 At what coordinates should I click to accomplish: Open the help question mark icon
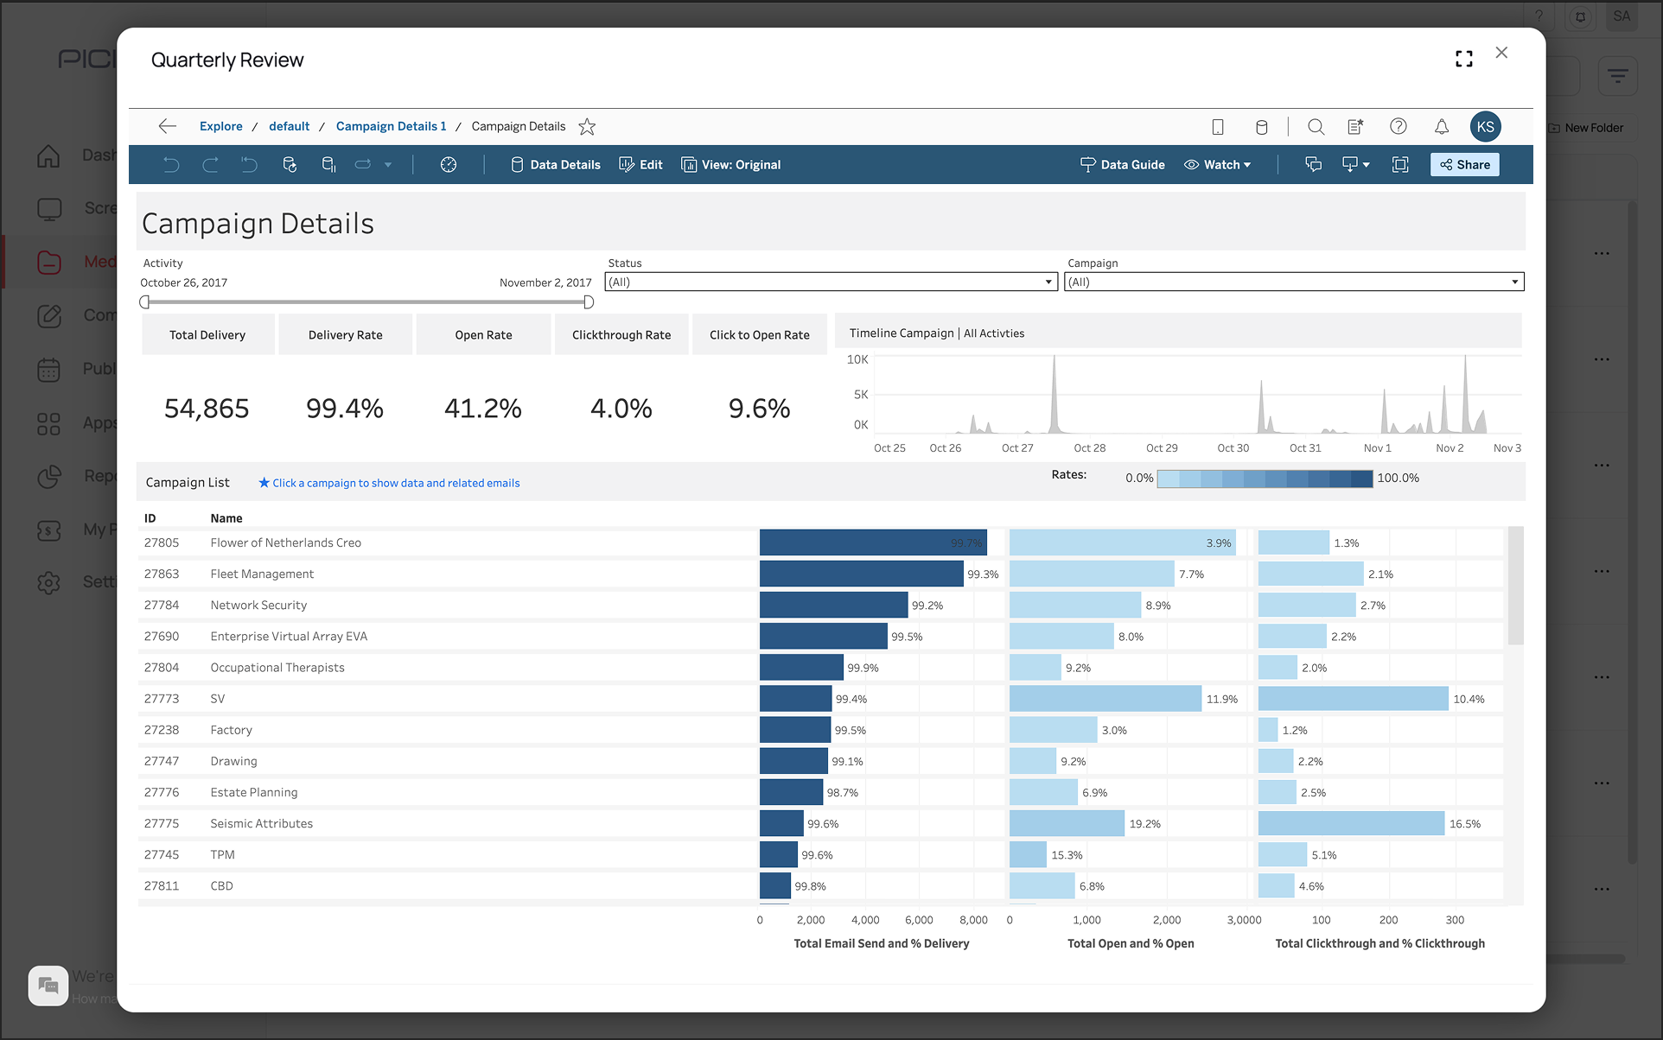[1398, 127]
